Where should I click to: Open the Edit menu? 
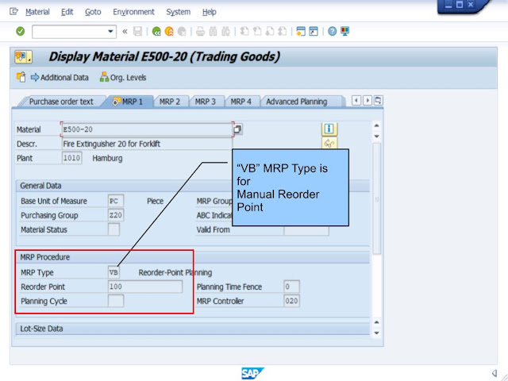67,12
